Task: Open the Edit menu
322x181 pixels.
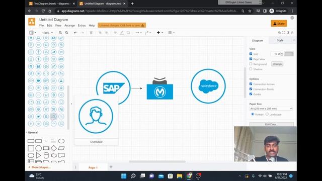Action: coord(49,26)
